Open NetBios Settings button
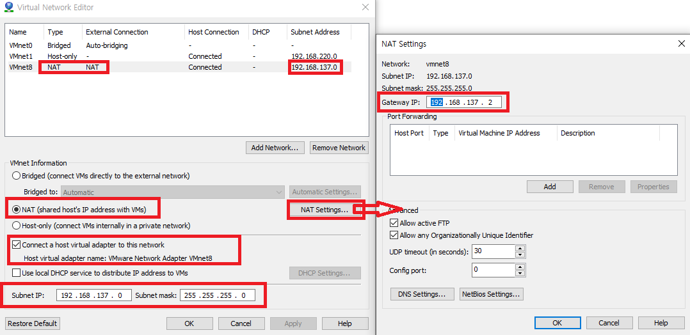Image resolution: width=690 pixels, height=335 pixels. [492, 294]
